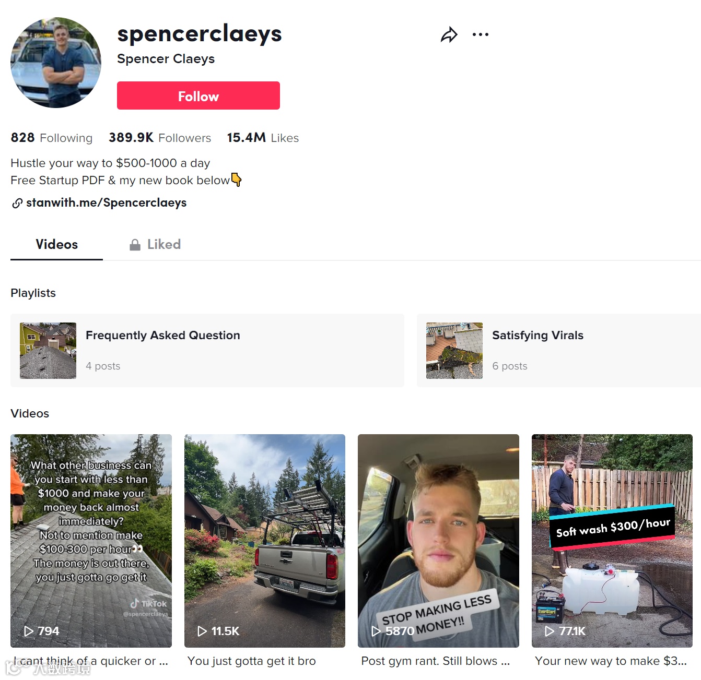701x680 pixels.
Task: View the 828 Following list
Action: click(x=51, y=138)
